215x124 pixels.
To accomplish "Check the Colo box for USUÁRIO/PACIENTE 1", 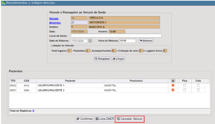I will [198, 85].
